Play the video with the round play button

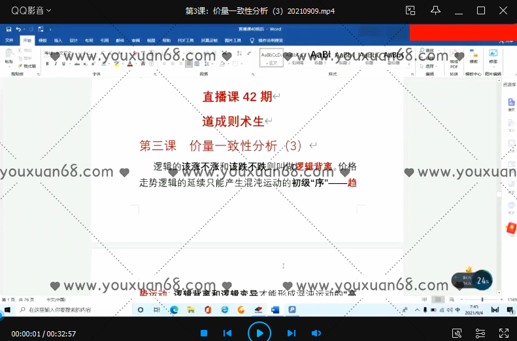(259, 333)
